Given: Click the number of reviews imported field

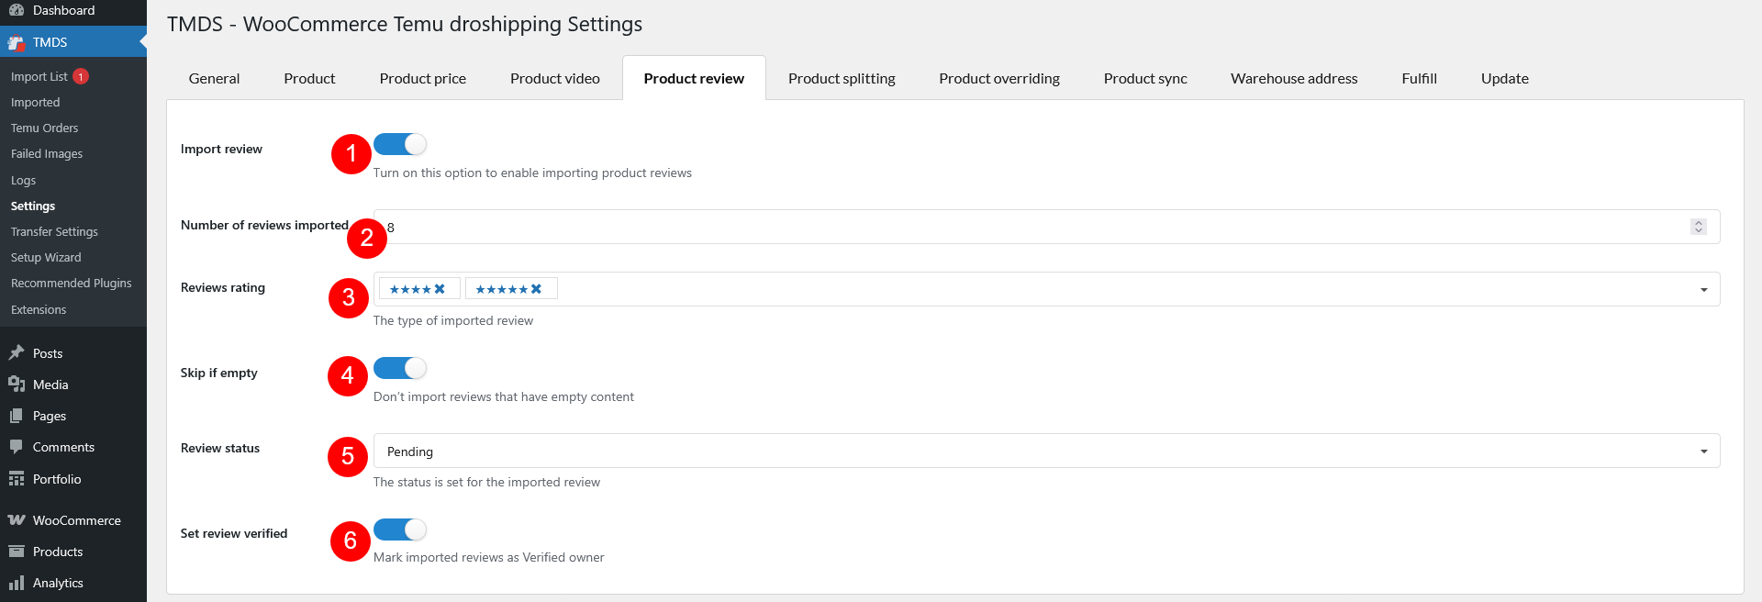Looking at the screenshot, I should (1046, 227).
